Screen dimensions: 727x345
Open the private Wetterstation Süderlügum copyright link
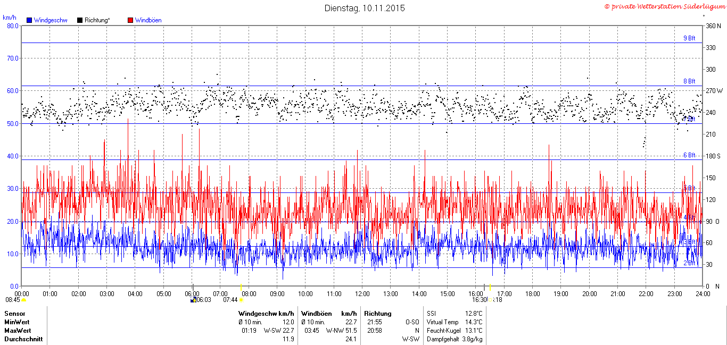tap(665, 6)
